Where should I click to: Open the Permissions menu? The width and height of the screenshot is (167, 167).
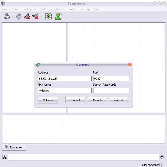(x=57, y=9)
